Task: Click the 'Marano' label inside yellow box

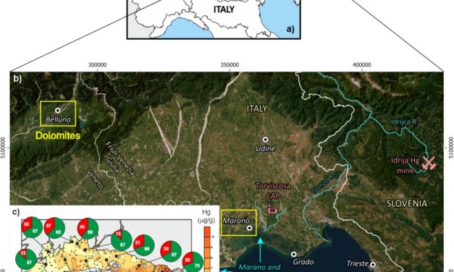Action: tap(236, 221)
